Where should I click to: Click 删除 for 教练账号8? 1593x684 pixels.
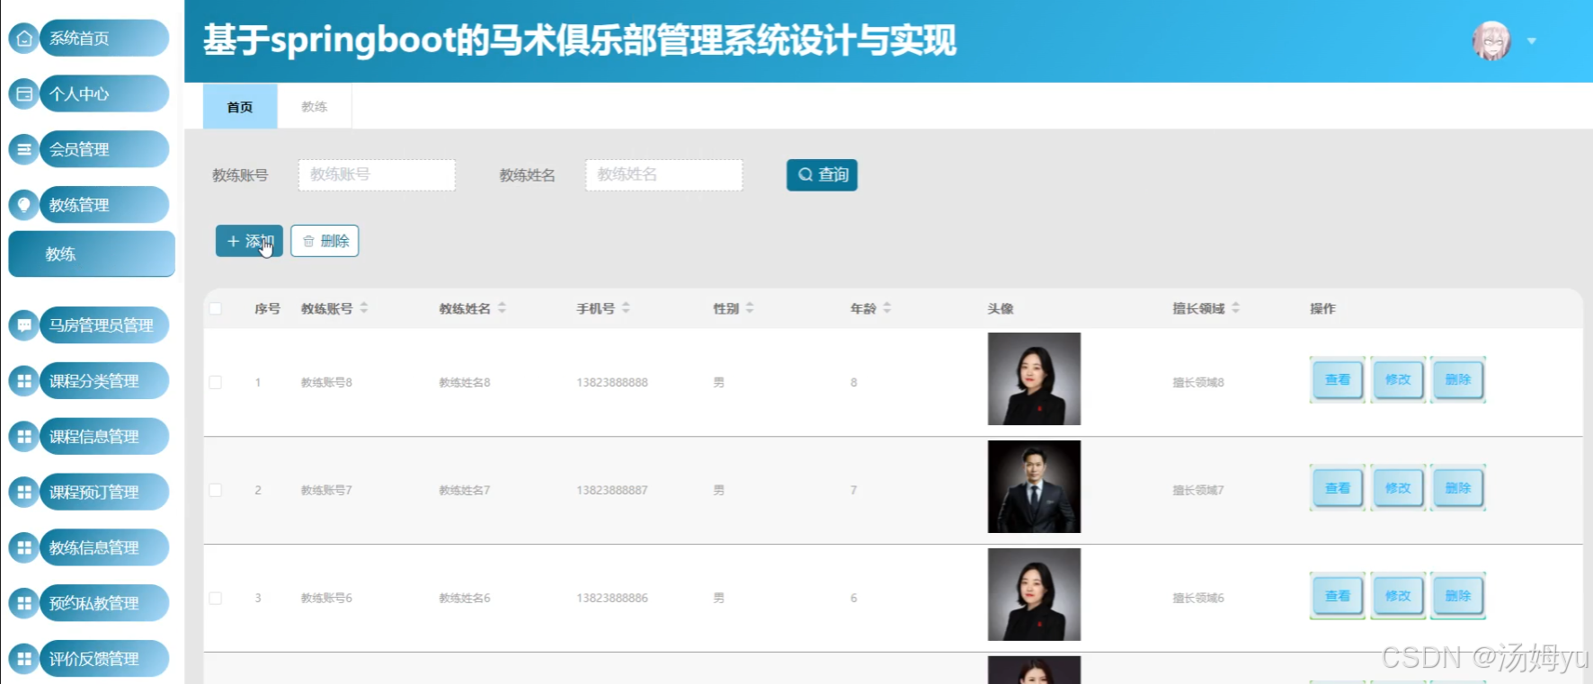coord(1458,380)
